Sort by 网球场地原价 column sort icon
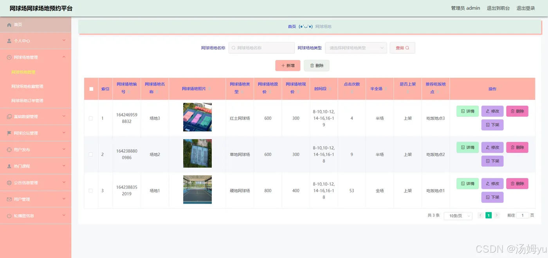Viewport: 548px width, 258px height. pyautogui.click(x=270, y=92)
